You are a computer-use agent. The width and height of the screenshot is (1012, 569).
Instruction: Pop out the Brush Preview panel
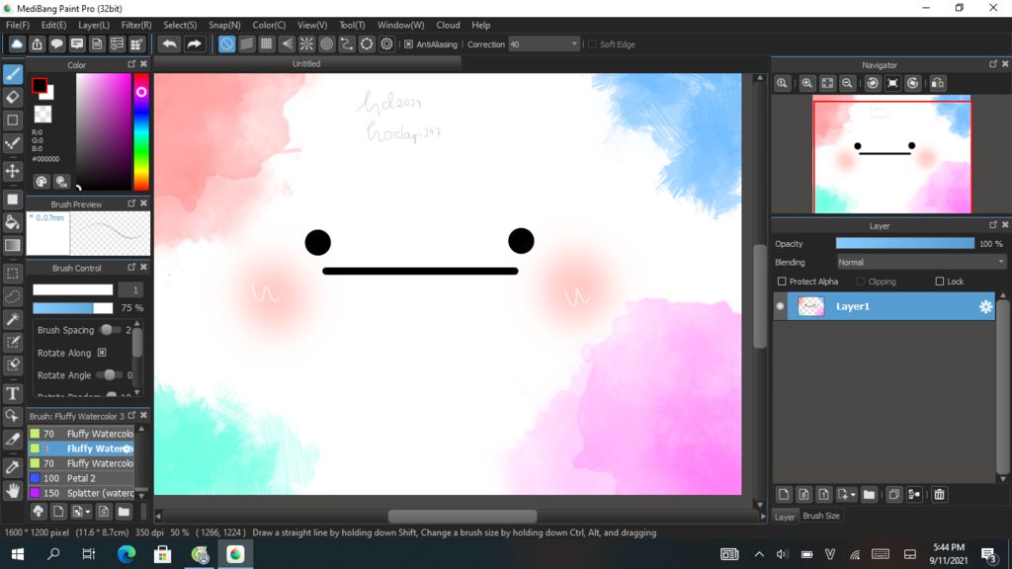coord(131,203)
